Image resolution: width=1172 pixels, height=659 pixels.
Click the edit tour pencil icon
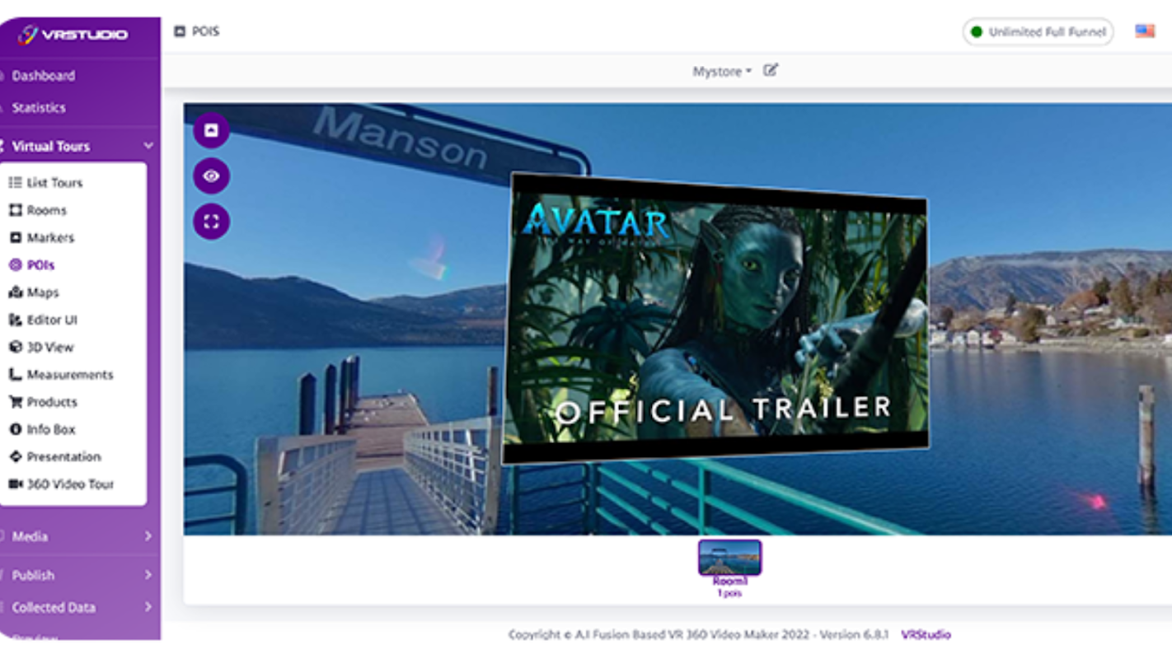coord(771,70)
